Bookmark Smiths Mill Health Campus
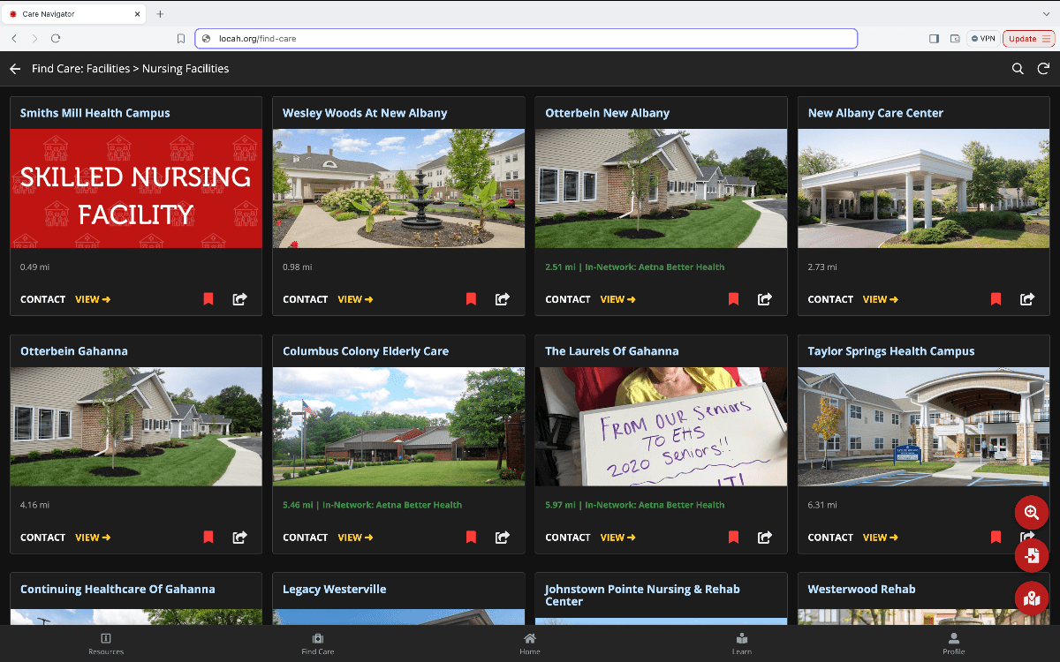1060x662 pixels. click(208, 299)
